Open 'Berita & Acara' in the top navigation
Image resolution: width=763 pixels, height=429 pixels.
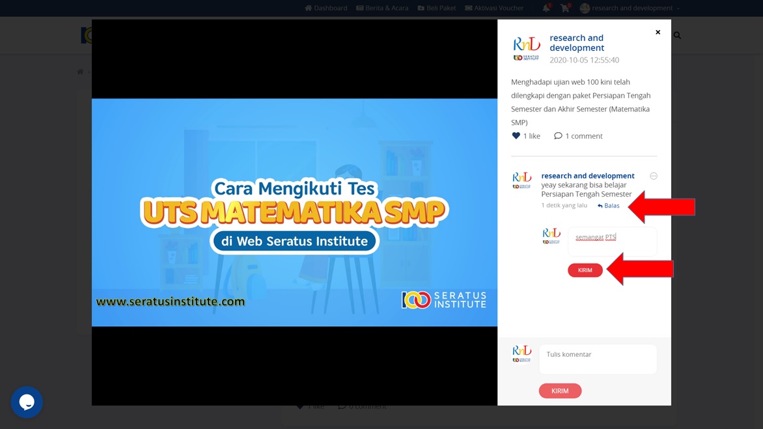click(x=382, y=8)
